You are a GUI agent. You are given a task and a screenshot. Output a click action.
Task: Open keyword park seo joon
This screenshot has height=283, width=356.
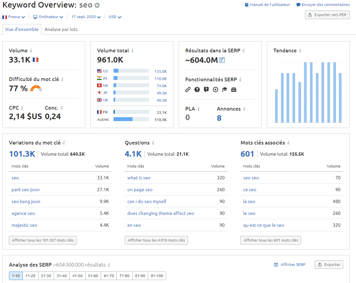tap(25, 190)
